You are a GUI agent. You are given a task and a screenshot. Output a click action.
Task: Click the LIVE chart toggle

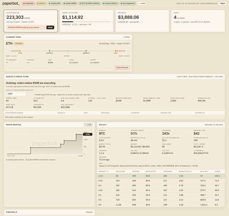coord(88,125)
